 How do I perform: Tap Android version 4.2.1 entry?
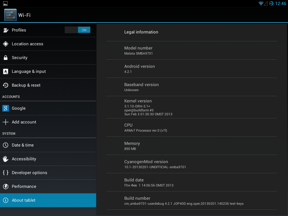click(x=192, y=69)
